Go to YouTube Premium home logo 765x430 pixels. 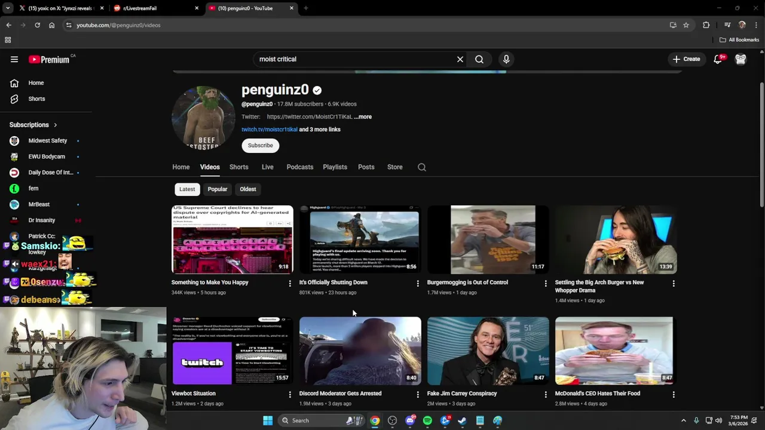click(x=50, y=59)
